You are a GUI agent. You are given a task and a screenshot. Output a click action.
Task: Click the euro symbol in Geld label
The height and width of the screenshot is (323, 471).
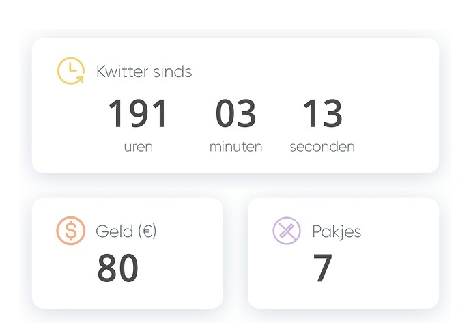[147, 231]
